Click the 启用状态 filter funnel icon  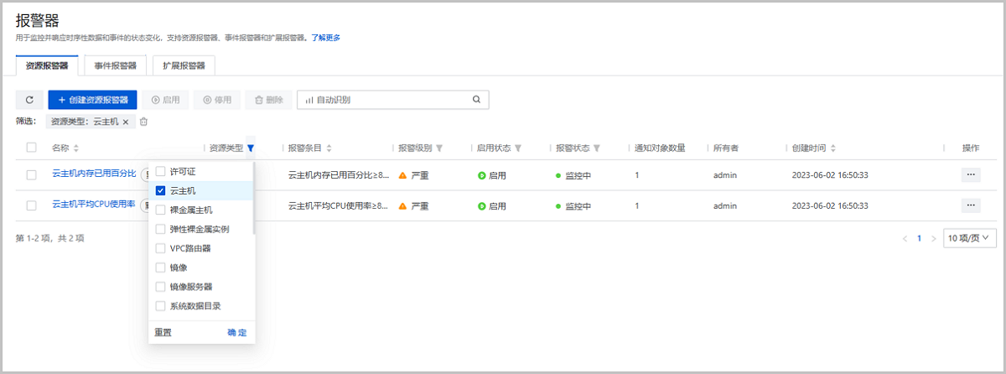518,148
